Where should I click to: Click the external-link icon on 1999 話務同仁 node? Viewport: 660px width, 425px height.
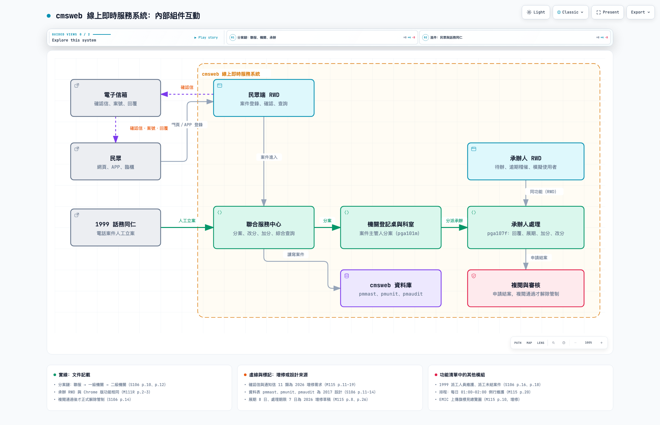(x=77, y=215)
